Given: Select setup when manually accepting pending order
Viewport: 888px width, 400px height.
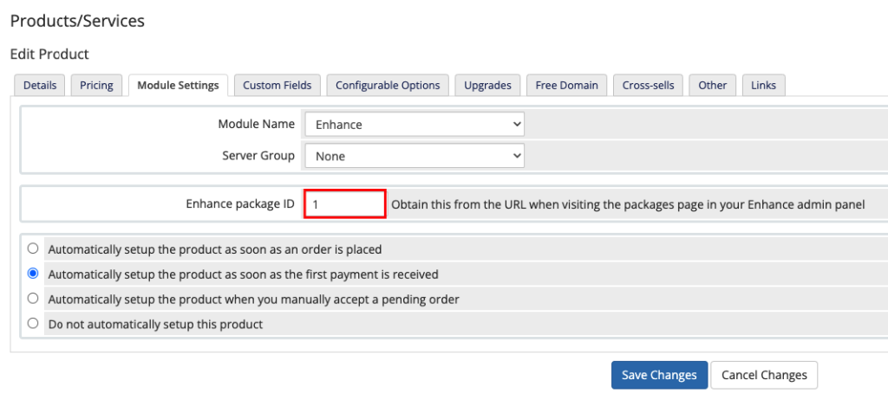Looking at the screenshot, I should (x=33, y=298).
